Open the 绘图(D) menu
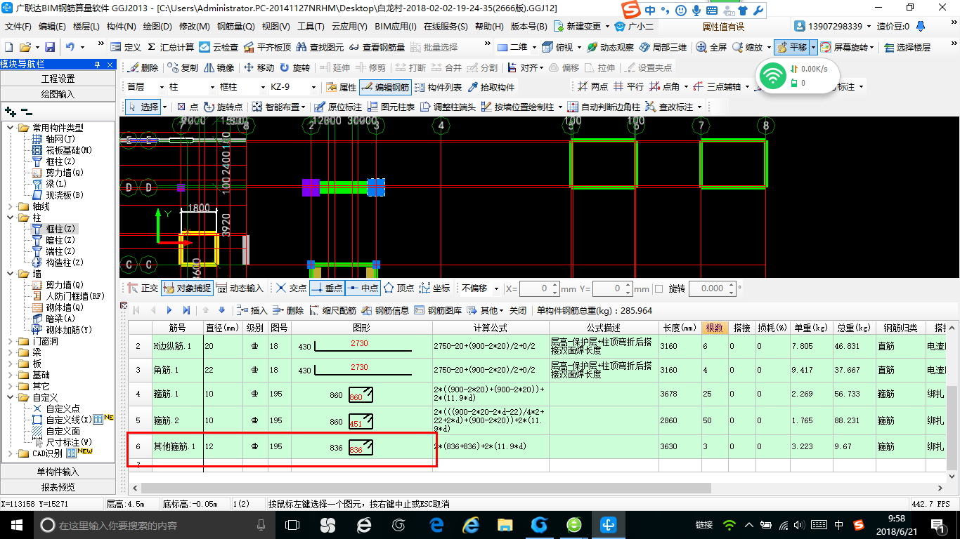 pyautogui.click(x=157, y=27)
